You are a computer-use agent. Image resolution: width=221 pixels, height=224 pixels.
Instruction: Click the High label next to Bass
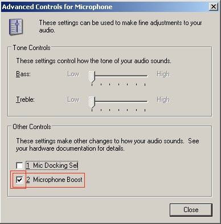click(163, 74)
